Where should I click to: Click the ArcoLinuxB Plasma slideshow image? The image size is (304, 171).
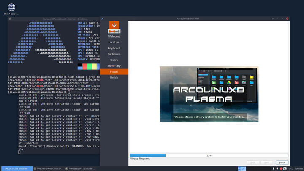pyautogui.click(x=209, y=94)
